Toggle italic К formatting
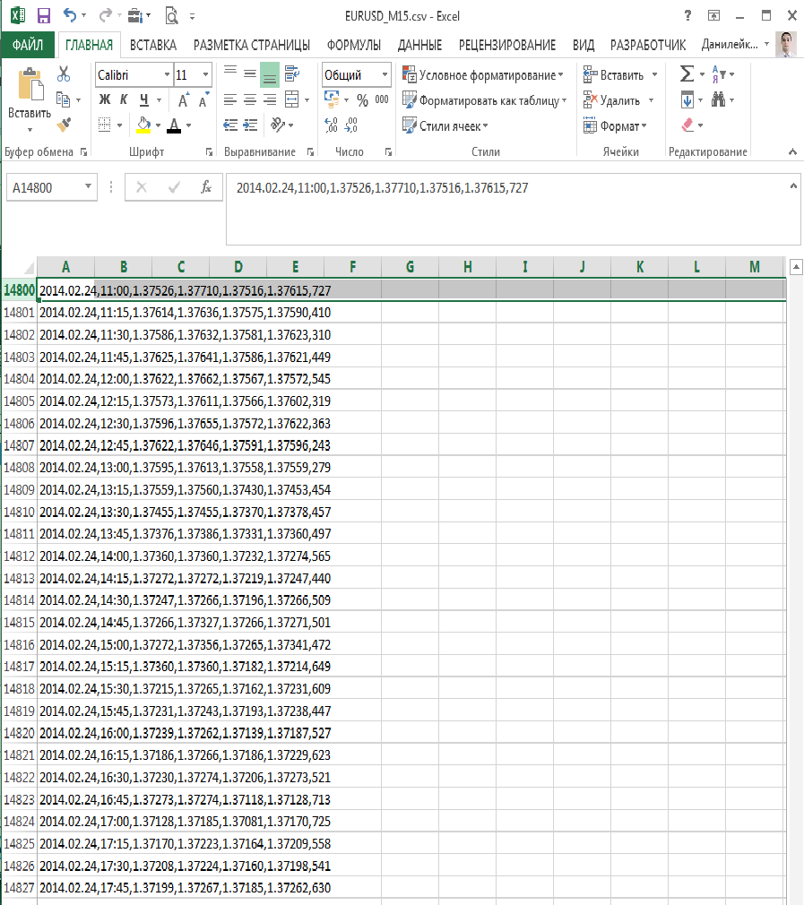The width and height of the screenshot is (804, 905). click(x=124, y=99)
